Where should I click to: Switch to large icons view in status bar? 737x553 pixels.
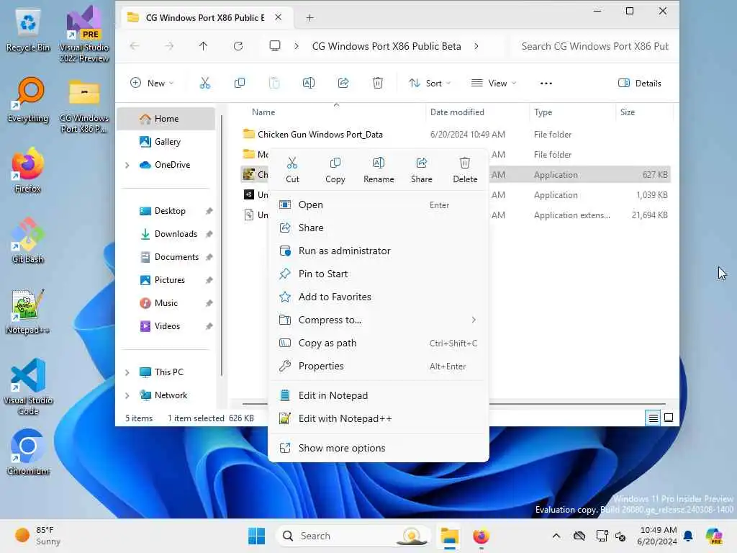coord(669,418)
